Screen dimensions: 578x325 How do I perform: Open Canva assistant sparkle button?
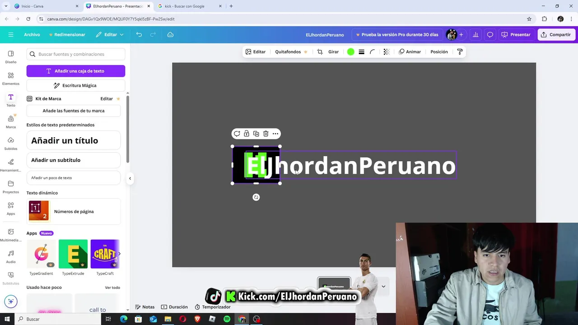point(11,302)
